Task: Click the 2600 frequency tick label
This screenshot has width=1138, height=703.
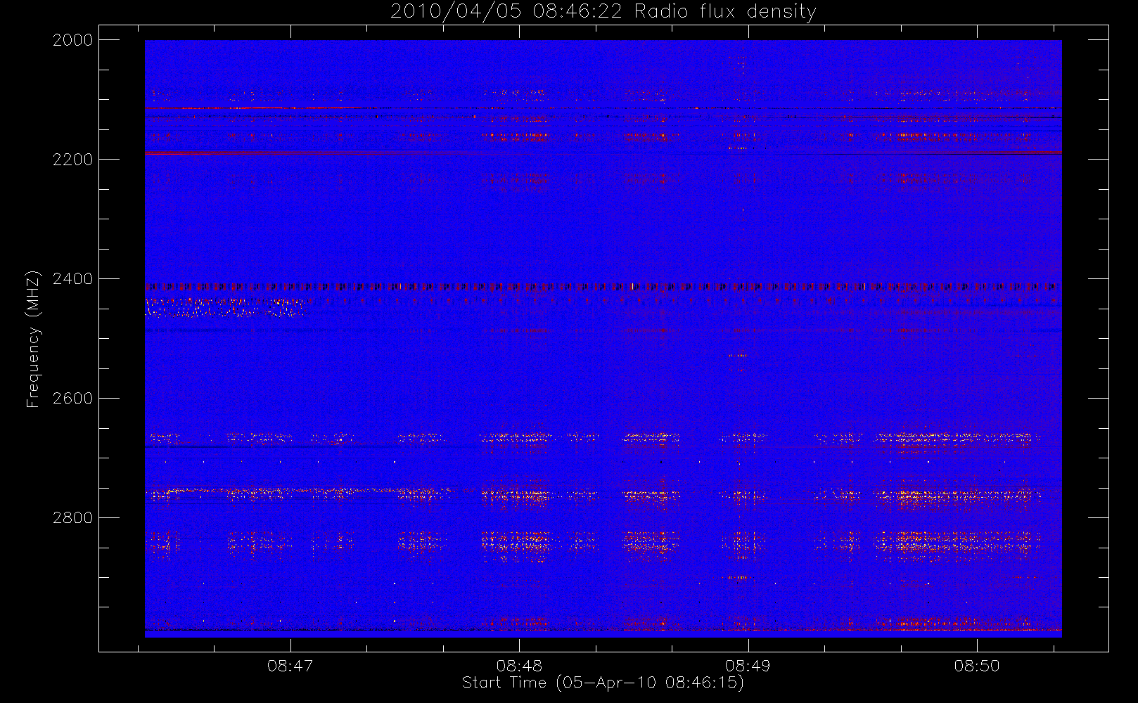Action: [x=73, y=399]
